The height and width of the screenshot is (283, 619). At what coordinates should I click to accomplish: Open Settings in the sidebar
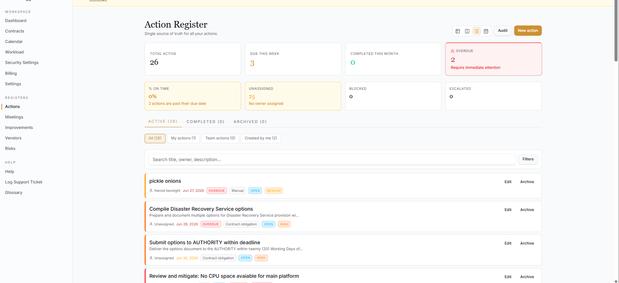(x=13, y=84)
